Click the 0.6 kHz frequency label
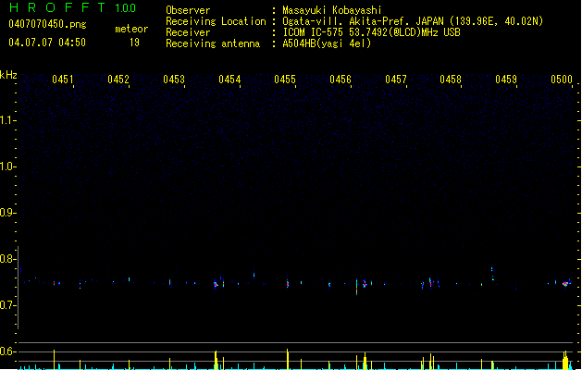This screenshot has height=370, width=582. point(6,351)
